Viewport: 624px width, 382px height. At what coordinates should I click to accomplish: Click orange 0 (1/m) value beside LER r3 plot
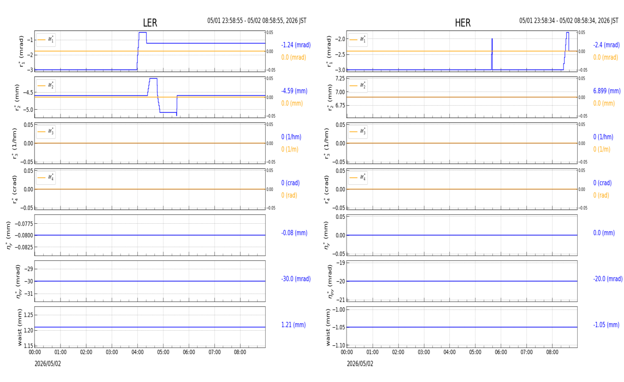point(289,149)
